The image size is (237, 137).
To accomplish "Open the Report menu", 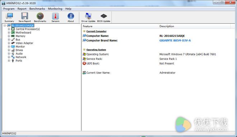I will [x=22, y=9].
